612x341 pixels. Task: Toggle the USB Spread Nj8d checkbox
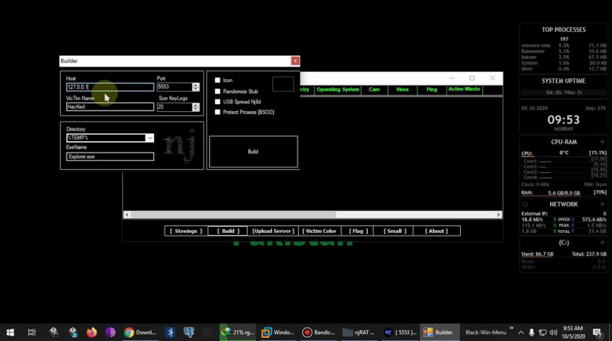point(217,101)
